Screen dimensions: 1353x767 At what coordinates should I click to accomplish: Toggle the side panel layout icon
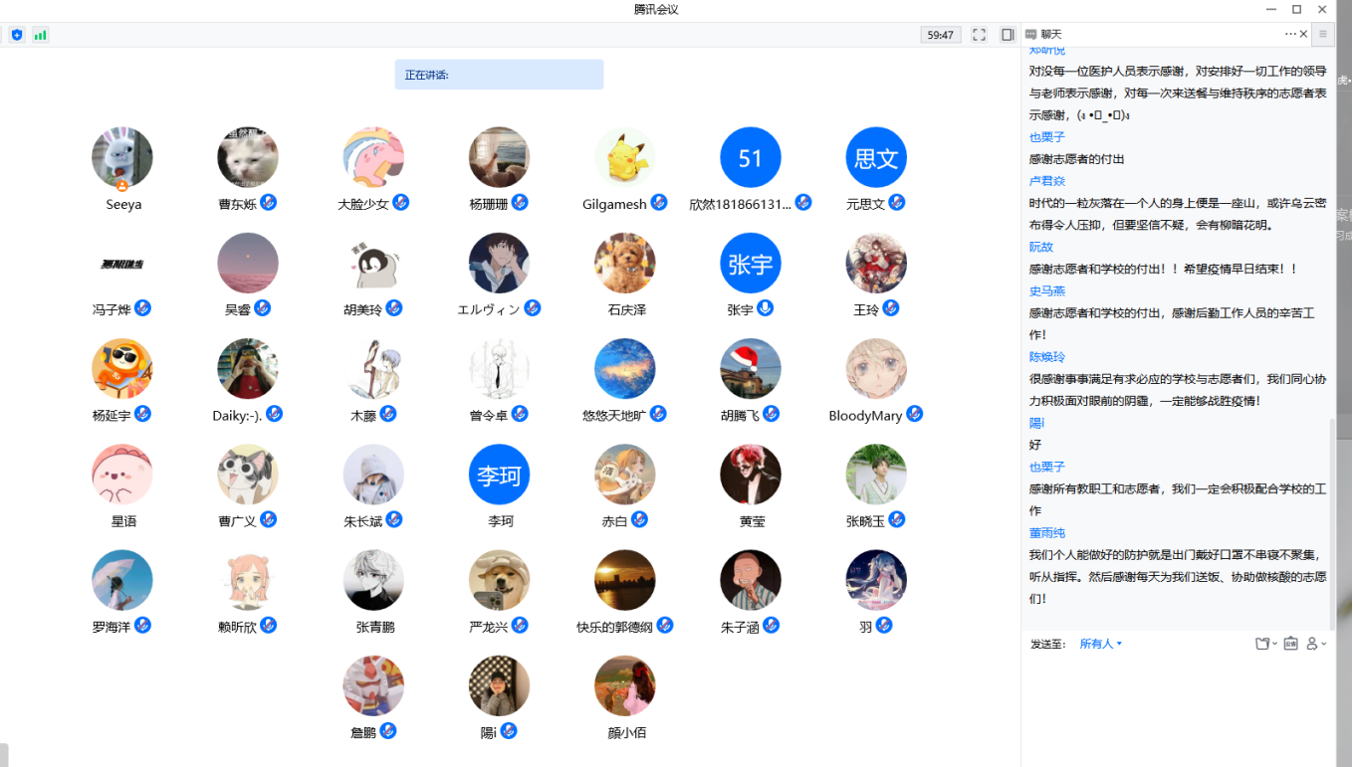coord(1008,35)
